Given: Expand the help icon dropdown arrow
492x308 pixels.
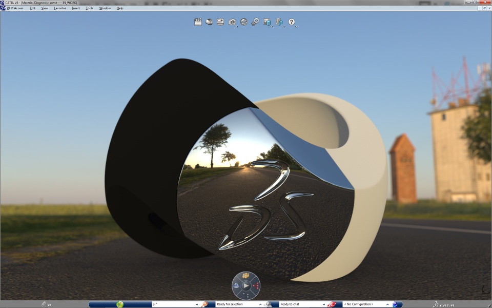Looking at the screenshot, I should 296,26.
